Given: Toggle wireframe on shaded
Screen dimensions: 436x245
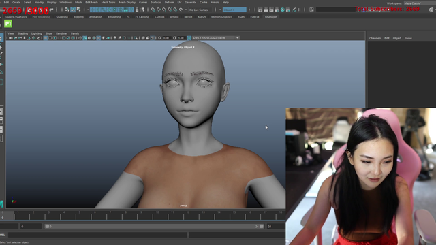Looking at the screenshot, I should (94, 38).
